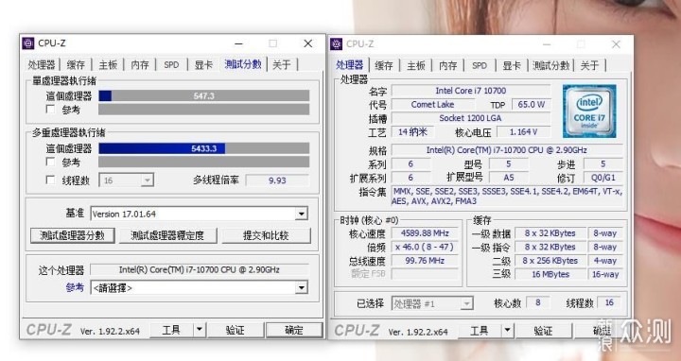Switch to SPD tab in right window
The width and height of the screenshot is (681, 361).
(x=480, y=65)
